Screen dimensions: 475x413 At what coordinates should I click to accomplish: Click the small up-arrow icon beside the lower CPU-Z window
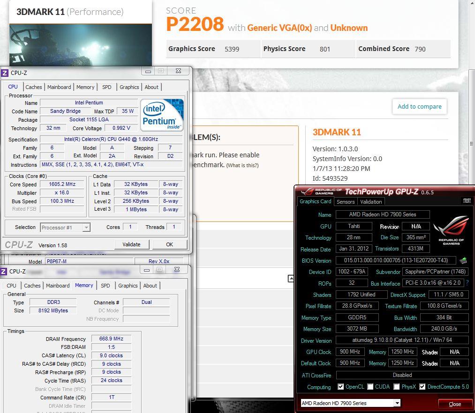(x=291, y=279)
